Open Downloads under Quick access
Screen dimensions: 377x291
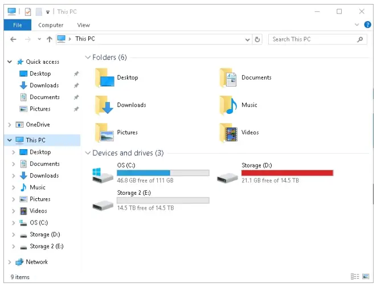coord(44,85)
